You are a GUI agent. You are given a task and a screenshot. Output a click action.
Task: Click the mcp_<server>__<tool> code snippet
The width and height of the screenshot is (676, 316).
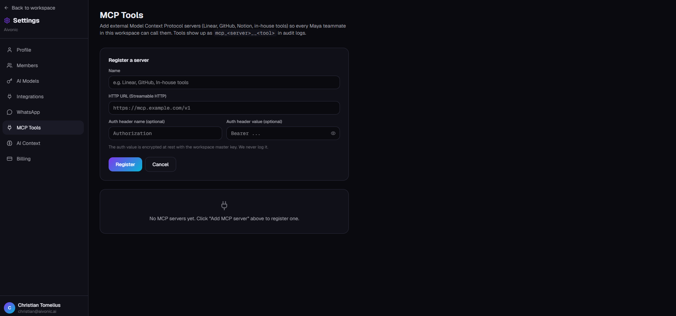(245, 33)
